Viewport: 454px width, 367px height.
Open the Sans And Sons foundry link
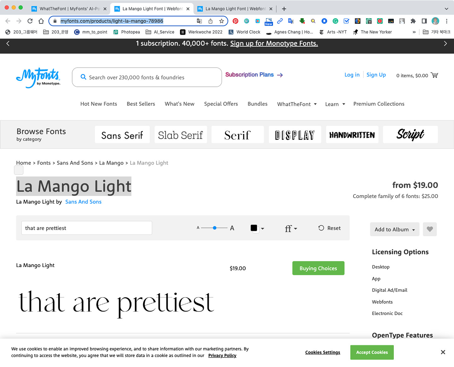(83, 202)
